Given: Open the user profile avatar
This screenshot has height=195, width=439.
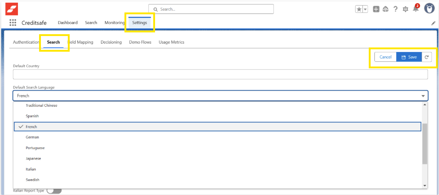Looking at the screenshot, I should click(429, 8).
